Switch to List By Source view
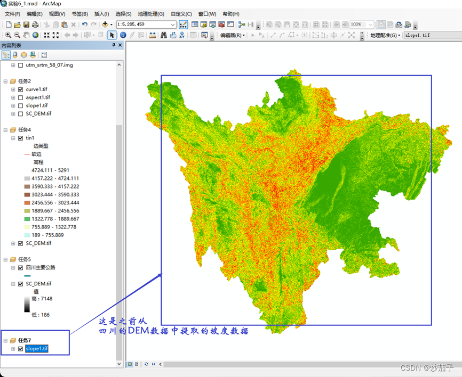The image size is (462, 377). 14,55
